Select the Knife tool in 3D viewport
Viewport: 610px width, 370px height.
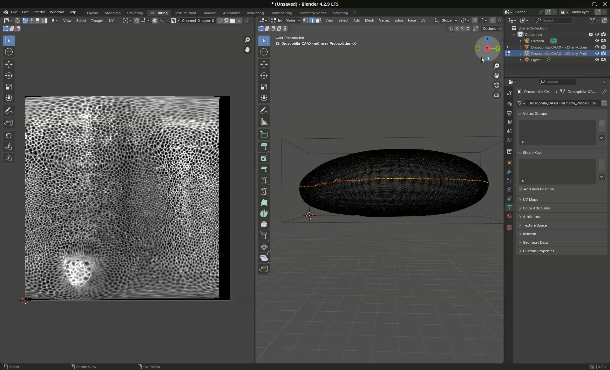264,191
